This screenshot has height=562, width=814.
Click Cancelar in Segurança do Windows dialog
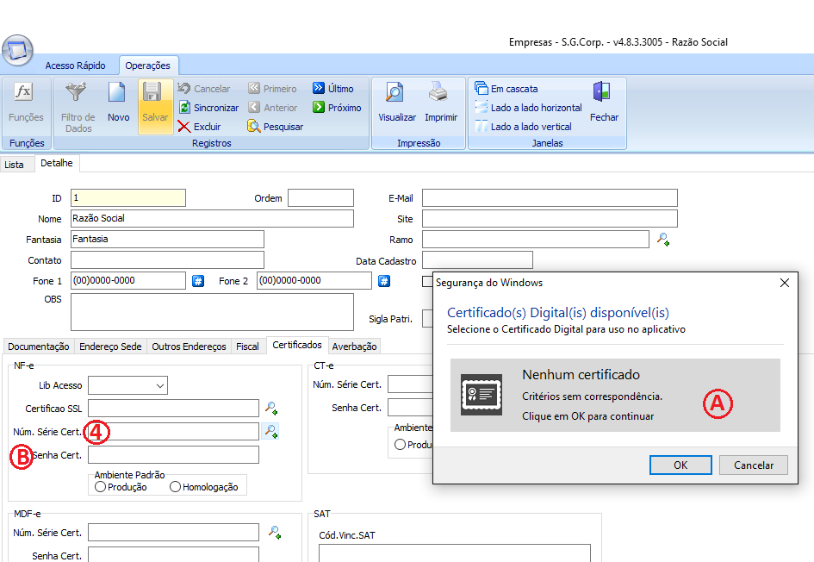pyautogui.click(x=753, y=465)
